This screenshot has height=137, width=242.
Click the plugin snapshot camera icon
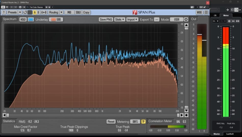192,7
